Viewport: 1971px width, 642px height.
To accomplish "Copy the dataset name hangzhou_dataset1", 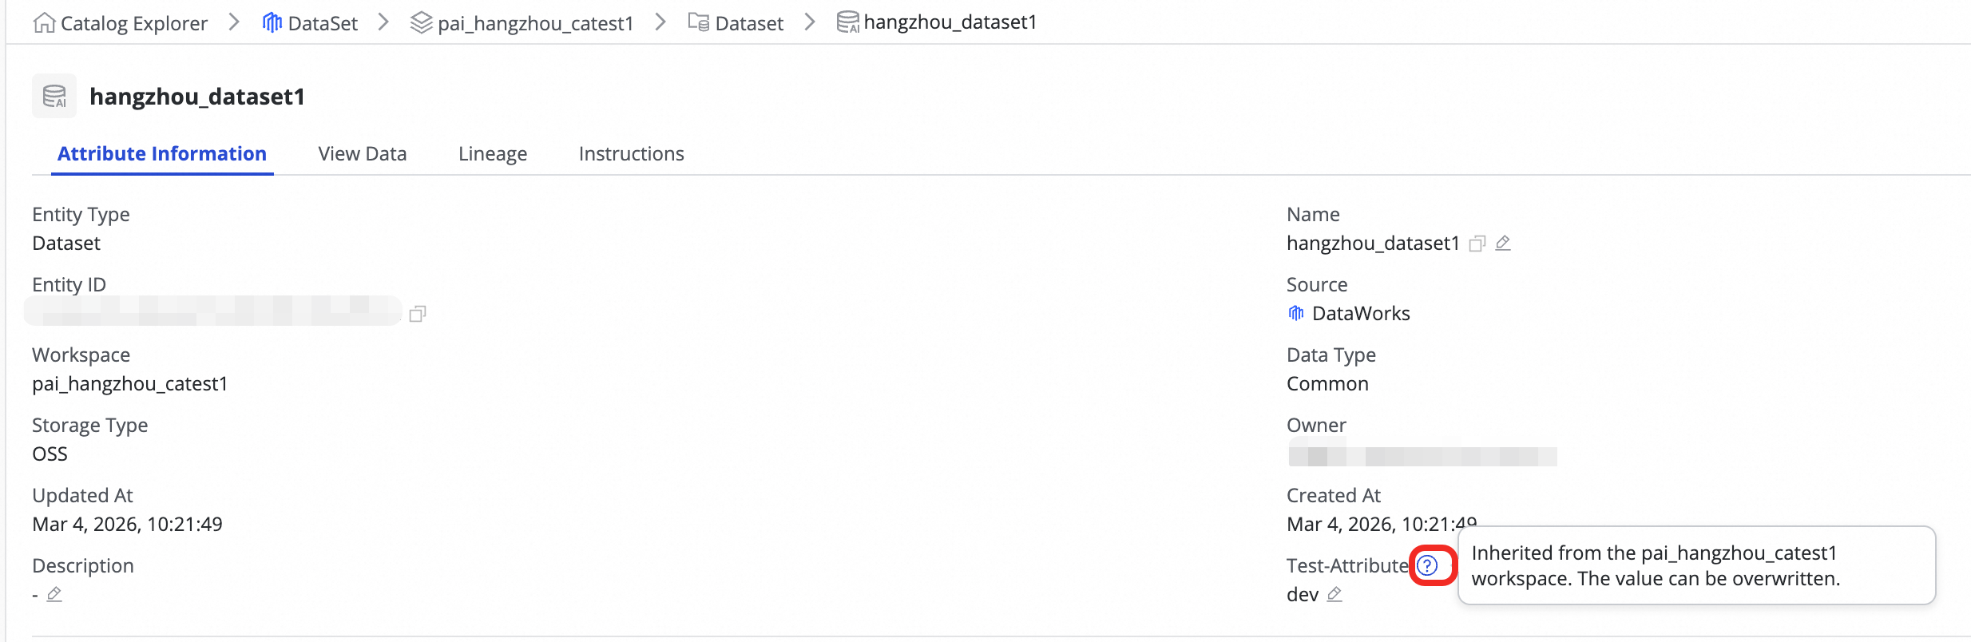I will 1477,244.
